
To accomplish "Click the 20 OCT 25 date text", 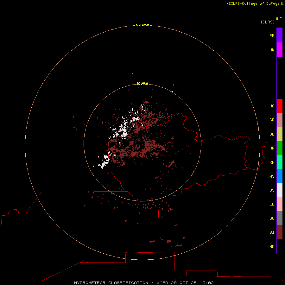I will click(x=184, y=283).
